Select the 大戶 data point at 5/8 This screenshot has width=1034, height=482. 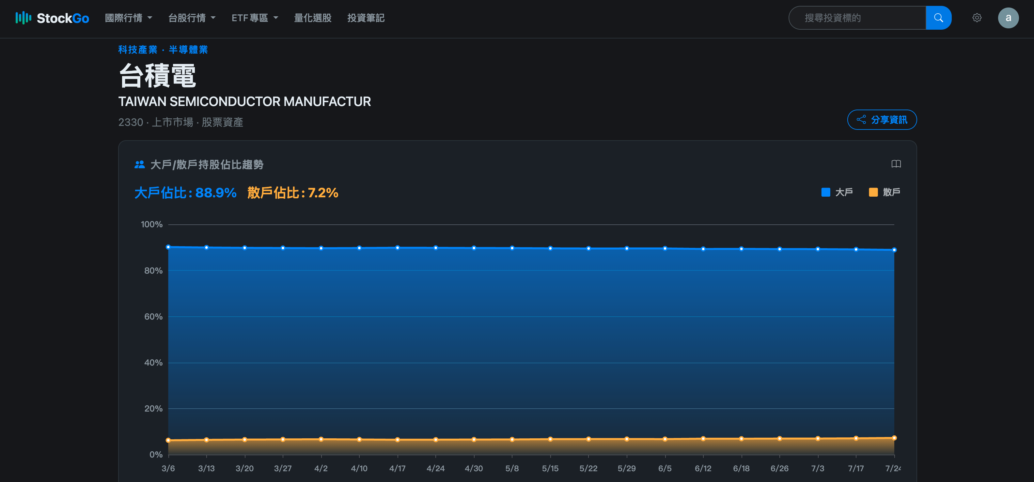(512, 248)
